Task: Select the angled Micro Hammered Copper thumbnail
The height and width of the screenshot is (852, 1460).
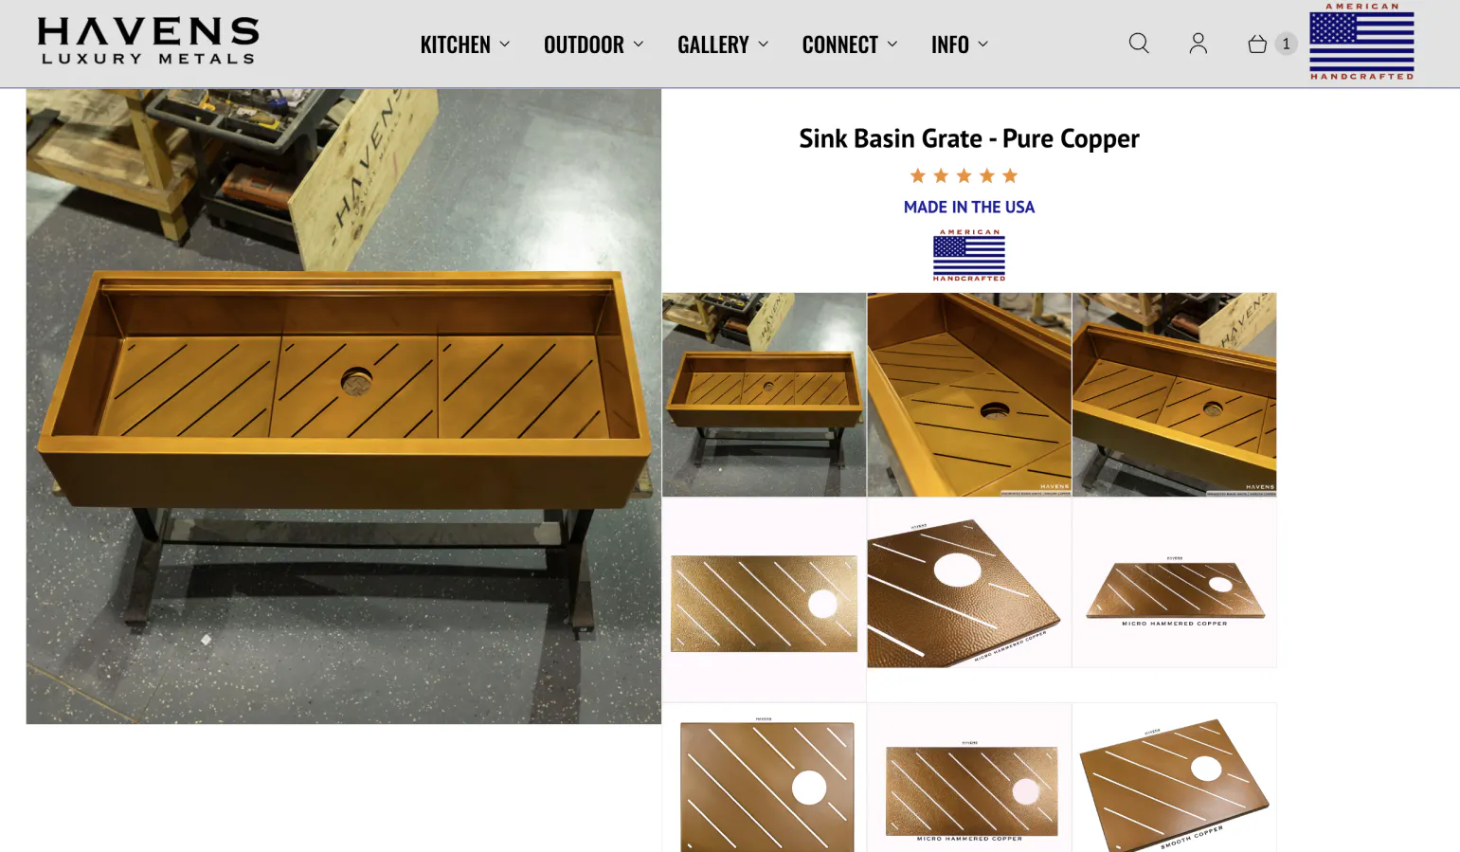Action: pos(969,585)
